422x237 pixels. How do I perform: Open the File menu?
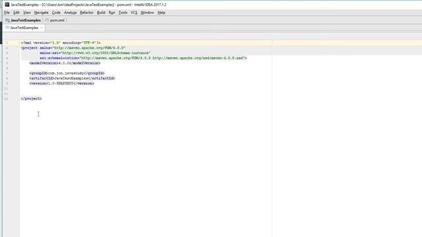click(x=7, y=13)
